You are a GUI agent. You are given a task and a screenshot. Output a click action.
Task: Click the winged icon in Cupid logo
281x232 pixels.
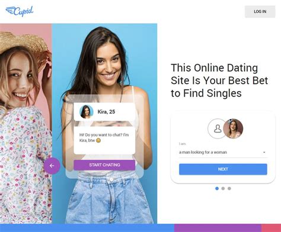click(10, 11)
